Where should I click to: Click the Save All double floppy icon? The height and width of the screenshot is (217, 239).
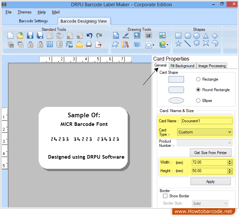pyautogui.click(x=40, y=35)
